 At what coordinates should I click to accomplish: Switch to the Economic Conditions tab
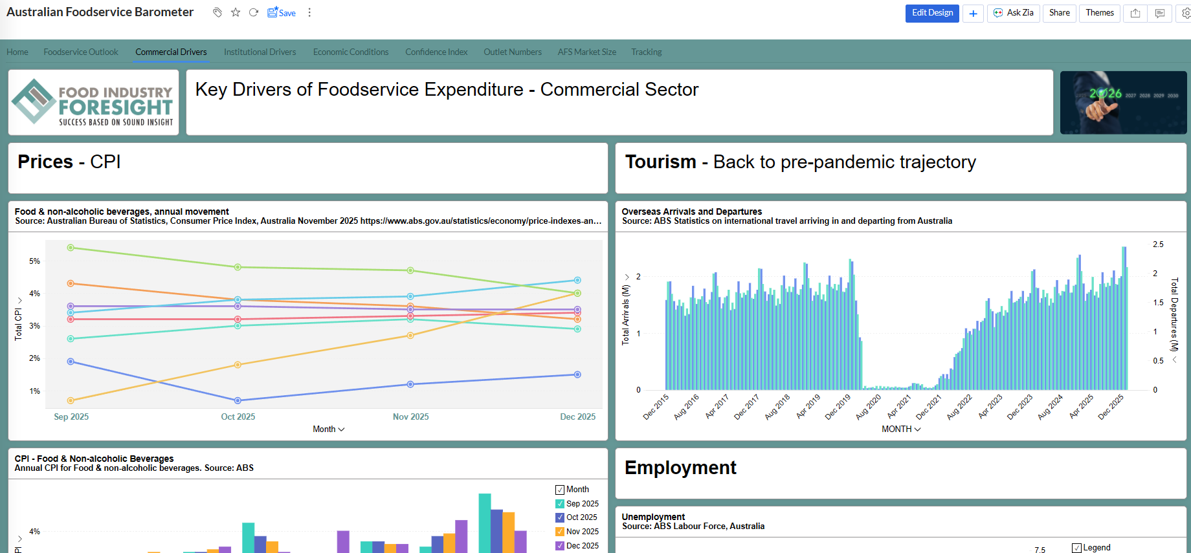tap(350, 52)
